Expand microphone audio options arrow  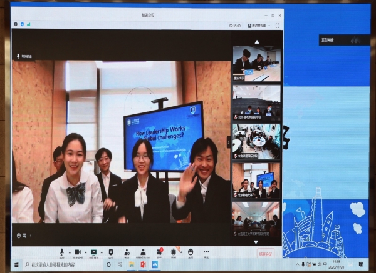(x=68, y=252)
